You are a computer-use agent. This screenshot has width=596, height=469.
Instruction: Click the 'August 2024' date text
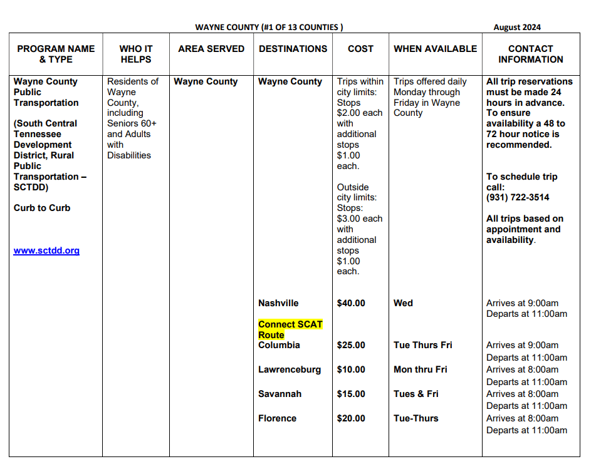pos(517,28)
